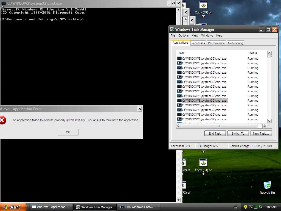
Task: Click the task list scroll left arrow
Action: click(178, 126)
